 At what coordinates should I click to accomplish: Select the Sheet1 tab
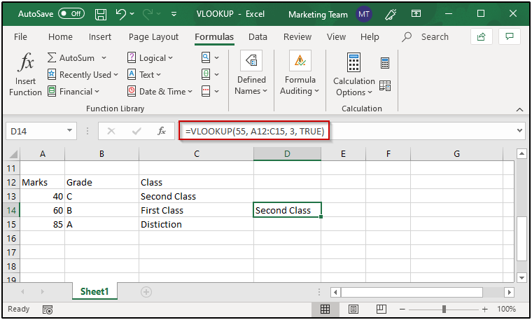point(94,291)
